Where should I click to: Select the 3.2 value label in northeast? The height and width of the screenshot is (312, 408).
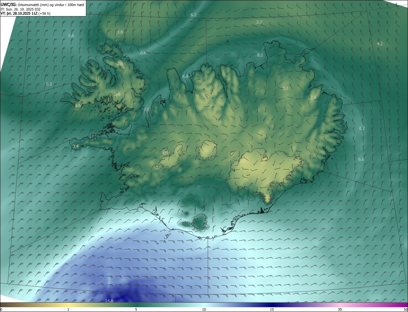pos(285,88)
